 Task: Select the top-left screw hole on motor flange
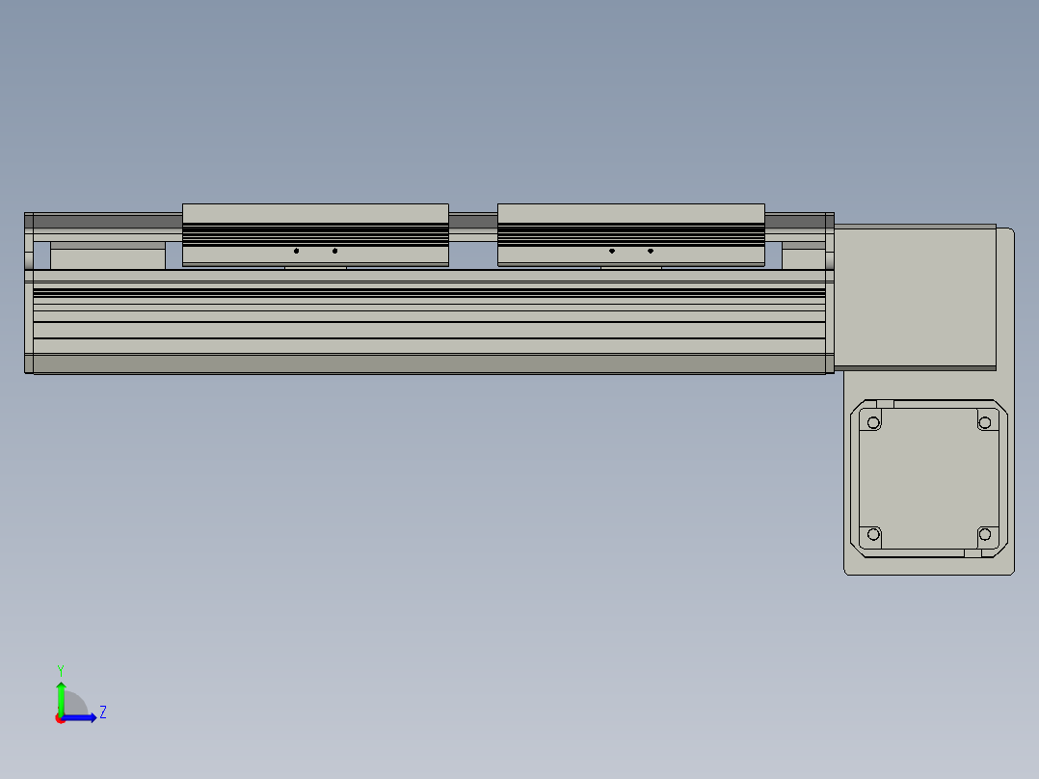873,423
